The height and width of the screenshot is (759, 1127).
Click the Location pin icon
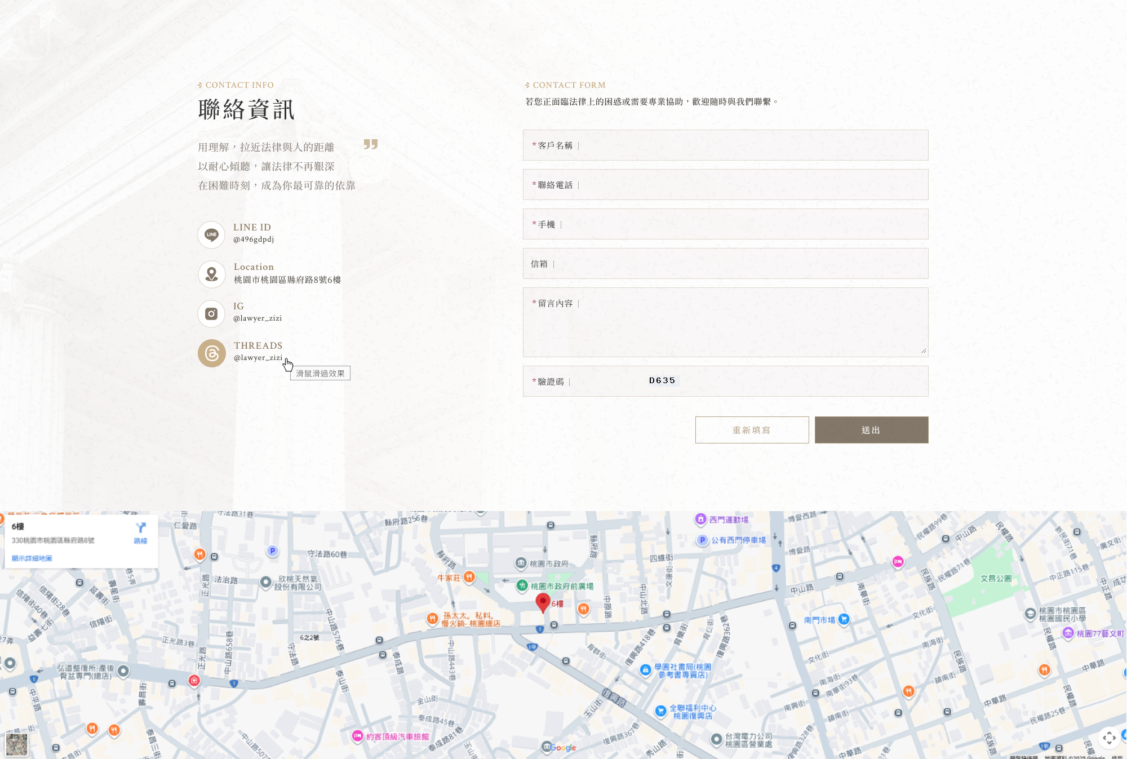pyautogui.click(x=211, y=274)
